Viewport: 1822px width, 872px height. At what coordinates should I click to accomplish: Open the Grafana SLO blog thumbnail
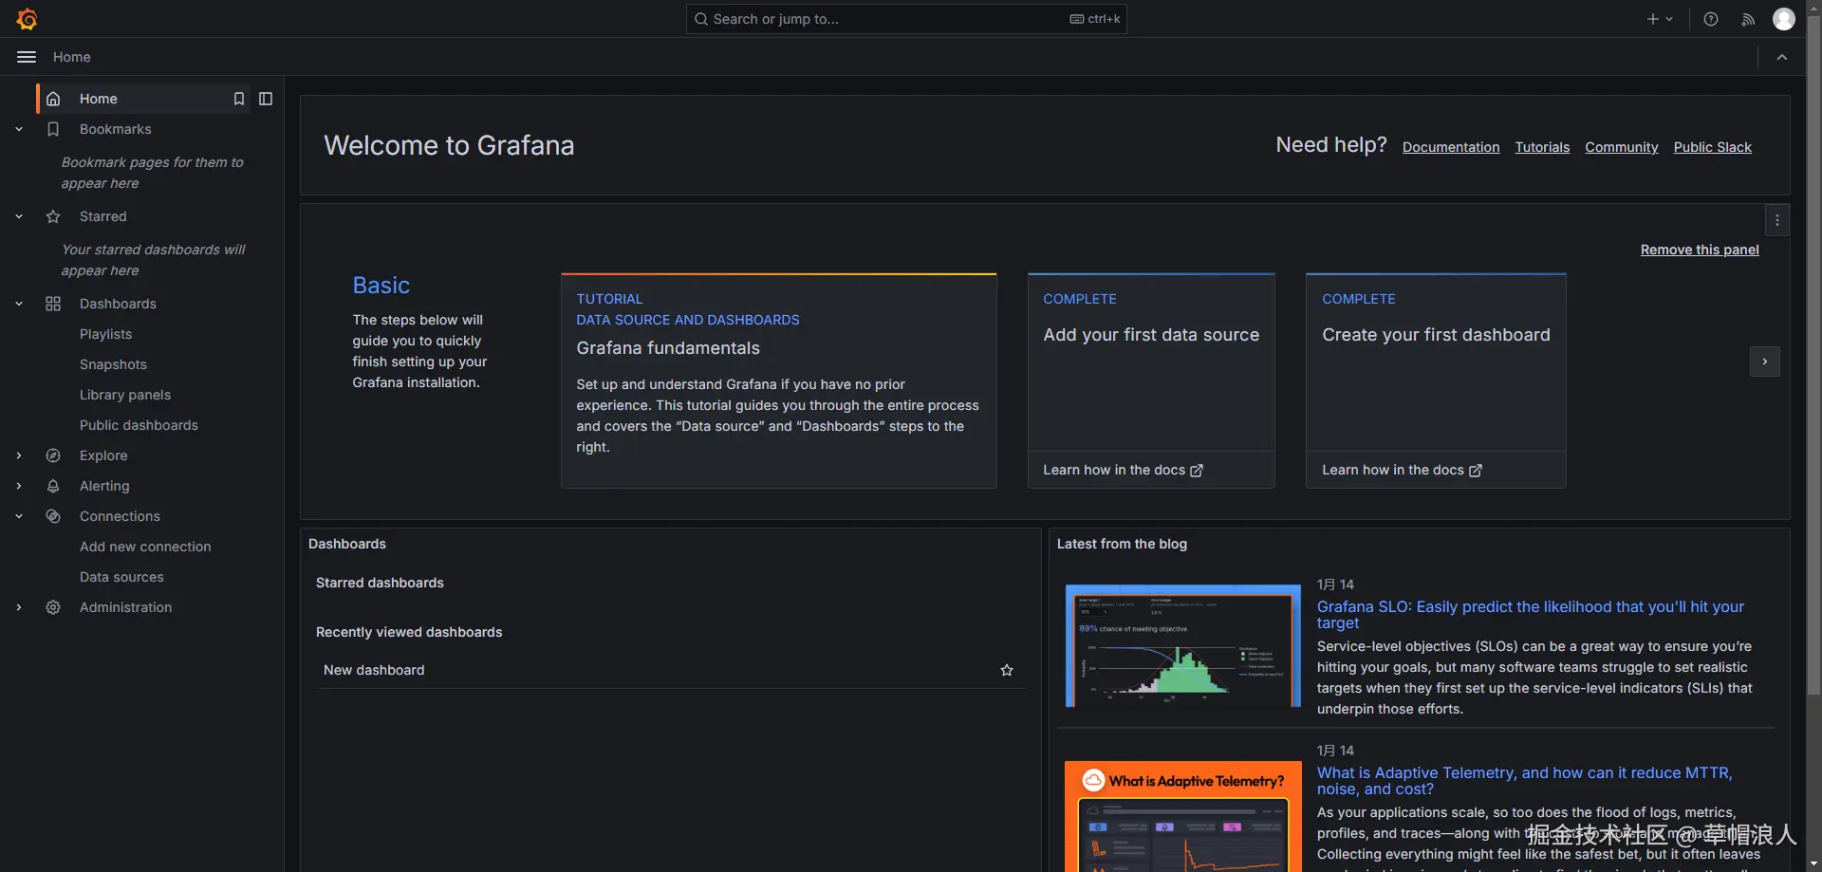point(1183,645)
